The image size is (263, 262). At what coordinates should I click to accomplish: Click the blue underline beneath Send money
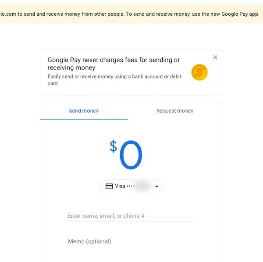(84, 119)
